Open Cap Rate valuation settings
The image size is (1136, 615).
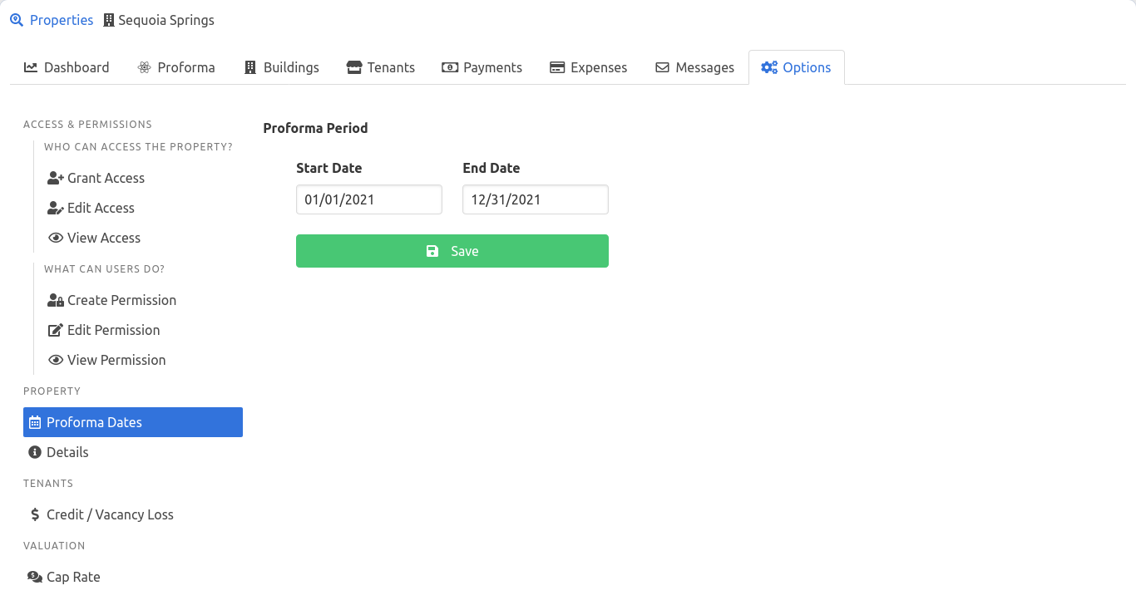(x=133, y=577)
